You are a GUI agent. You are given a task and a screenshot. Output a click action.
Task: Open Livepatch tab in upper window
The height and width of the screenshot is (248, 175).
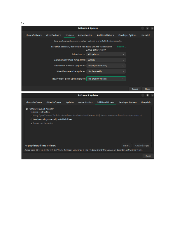[x=145, y=35]
